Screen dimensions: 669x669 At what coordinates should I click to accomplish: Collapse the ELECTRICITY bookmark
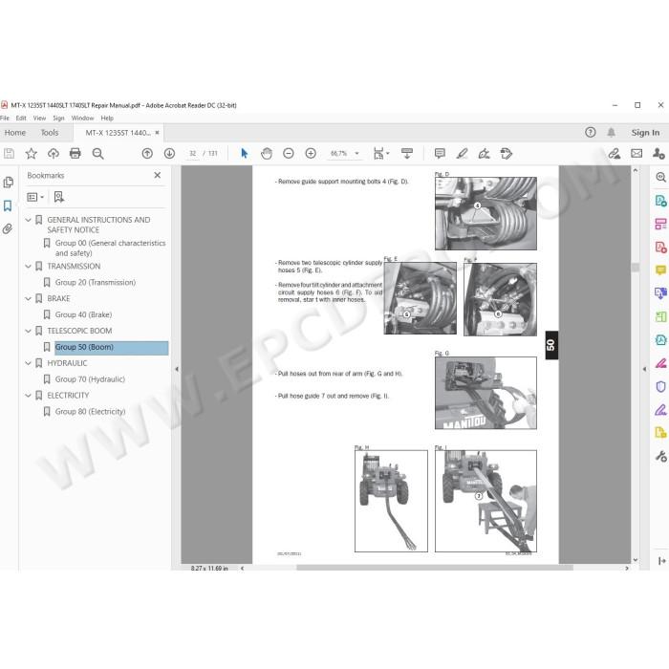click(28, 396)
